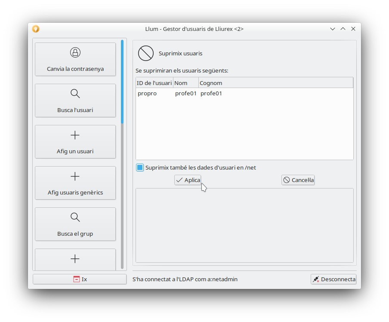Click the empty output log area below Aplica
Viewport: 389px width, 322px height.
[244, 225]
